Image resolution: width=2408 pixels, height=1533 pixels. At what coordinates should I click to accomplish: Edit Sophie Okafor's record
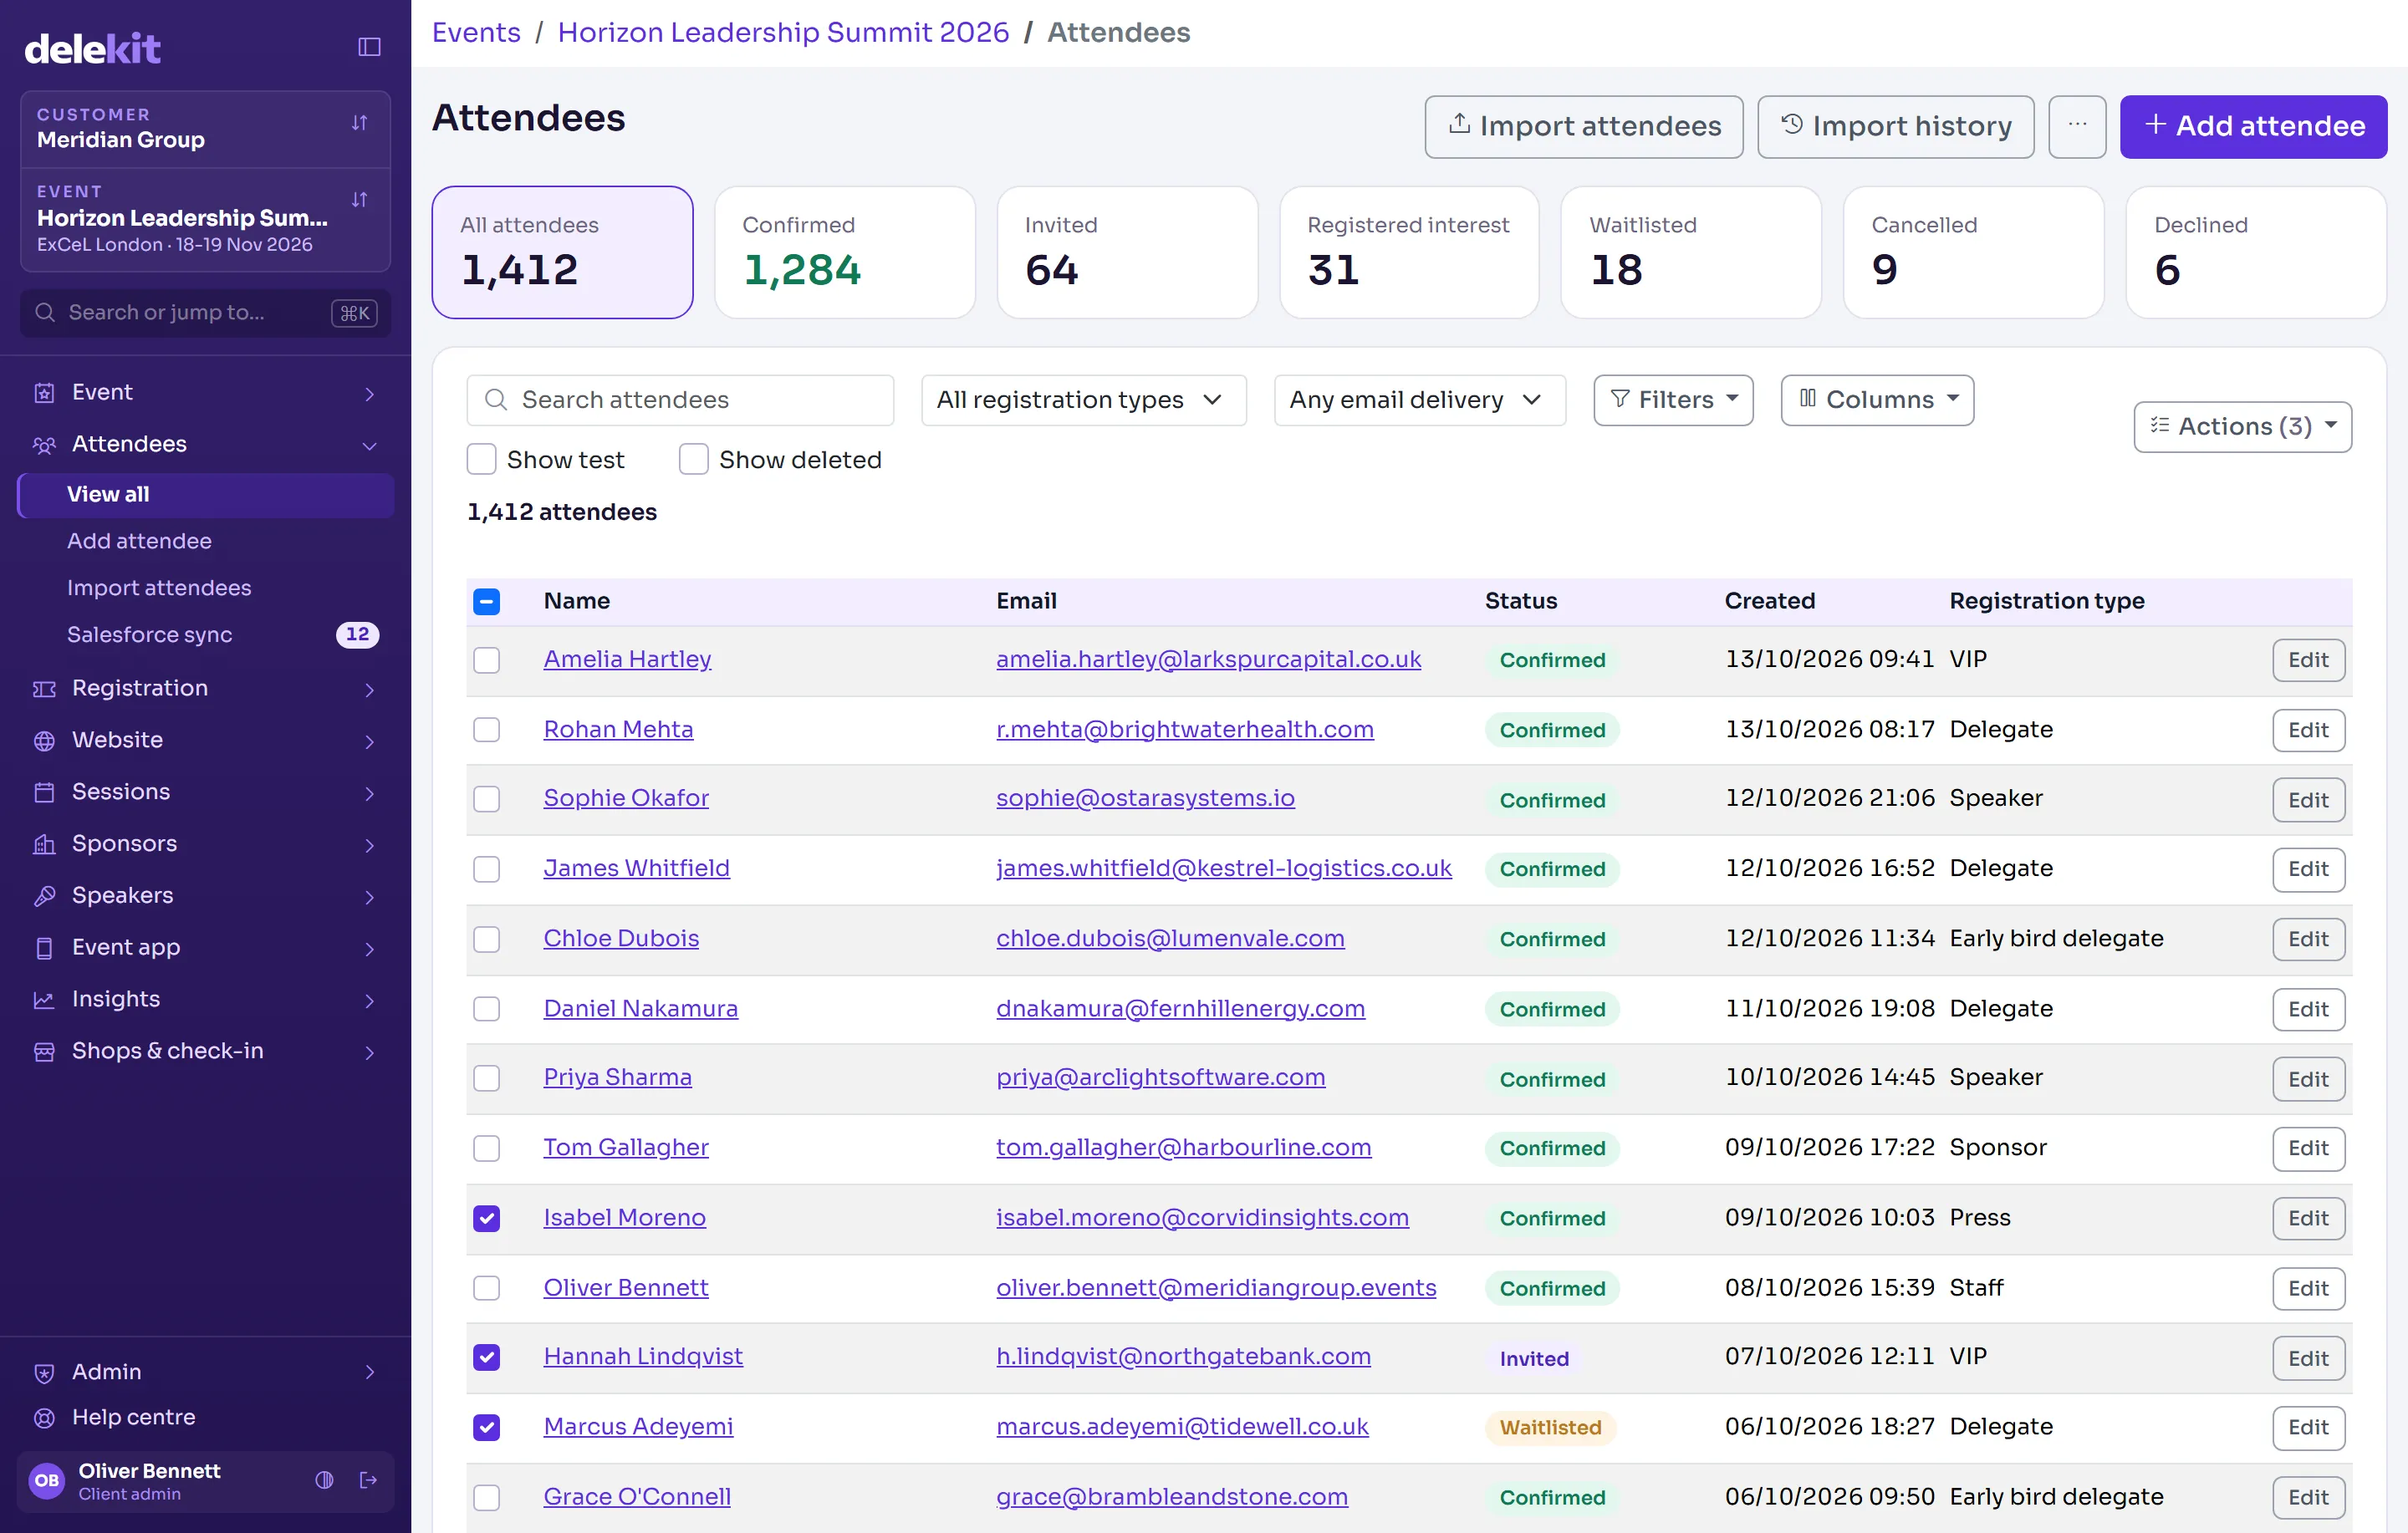tap(2308, 800)
